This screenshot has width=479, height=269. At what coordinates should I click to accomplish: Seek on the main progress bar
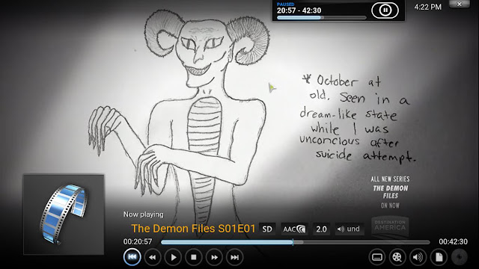pos(296,242)
